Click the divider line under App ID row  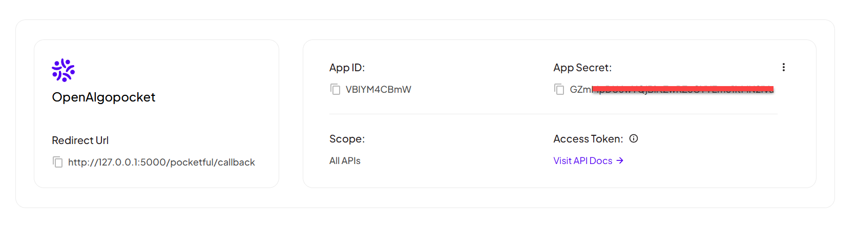pyautogui.click(x=553, y=114)
